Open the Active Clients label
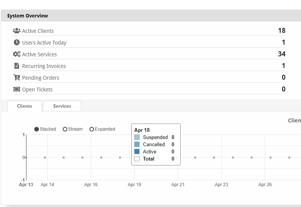301x207 pixels. click(38, 31)
